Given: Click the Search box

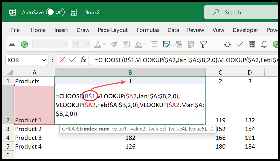Looking at the screenshot, I should (241, 12).
